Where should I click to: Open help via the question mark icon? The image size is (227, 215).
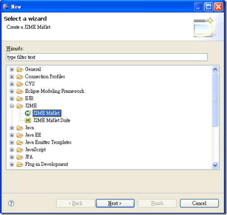[x=11, y=203]
